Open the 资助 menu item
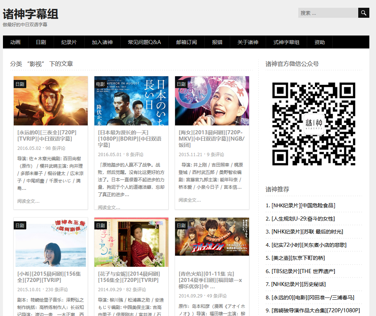 coord(319,42)
